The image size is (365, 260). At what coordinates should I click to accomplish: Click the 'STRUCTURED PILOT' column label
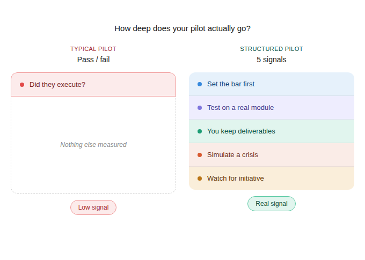coord(271,49)
